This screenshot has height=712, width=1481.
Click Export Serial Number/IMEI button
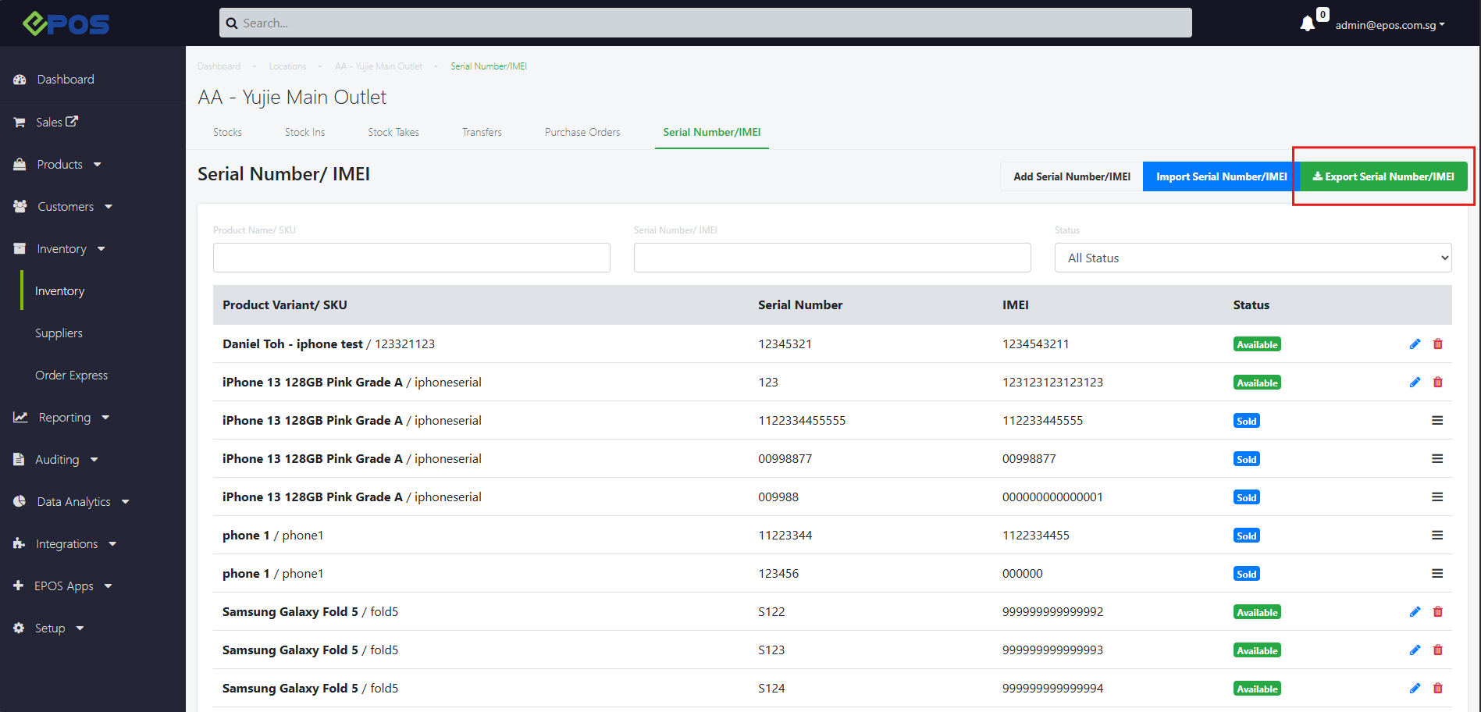(x=1383, y=176)
